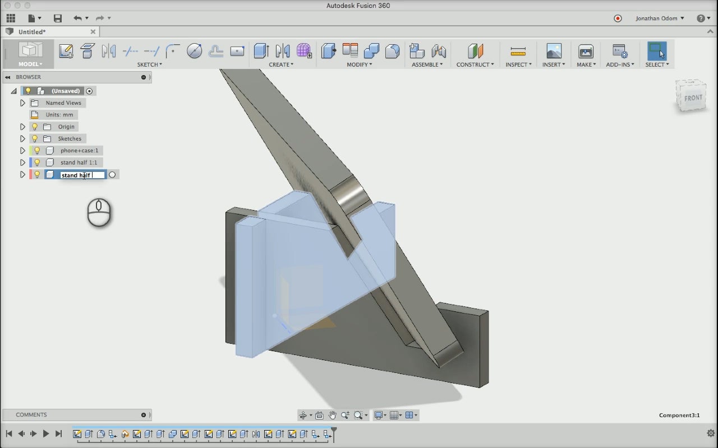Open the MODEL workspace dropdown
Image resolution: width=718 pixels, height=448 pixels.
(30, 64)
